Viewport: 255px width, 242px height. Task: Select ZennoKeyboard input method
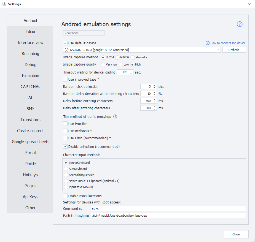[x=66, y=163]
